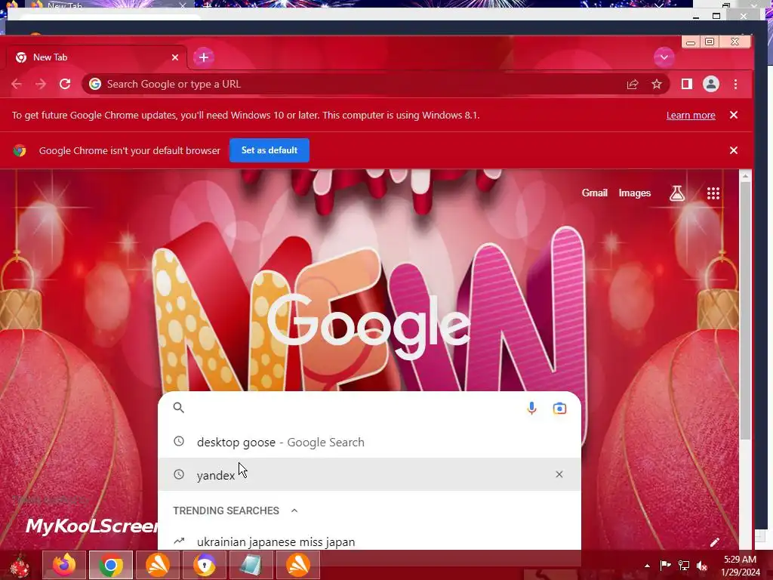Open Firefox from the taskbar
Viewport: 773px width, 580px height.
point(64,565)
